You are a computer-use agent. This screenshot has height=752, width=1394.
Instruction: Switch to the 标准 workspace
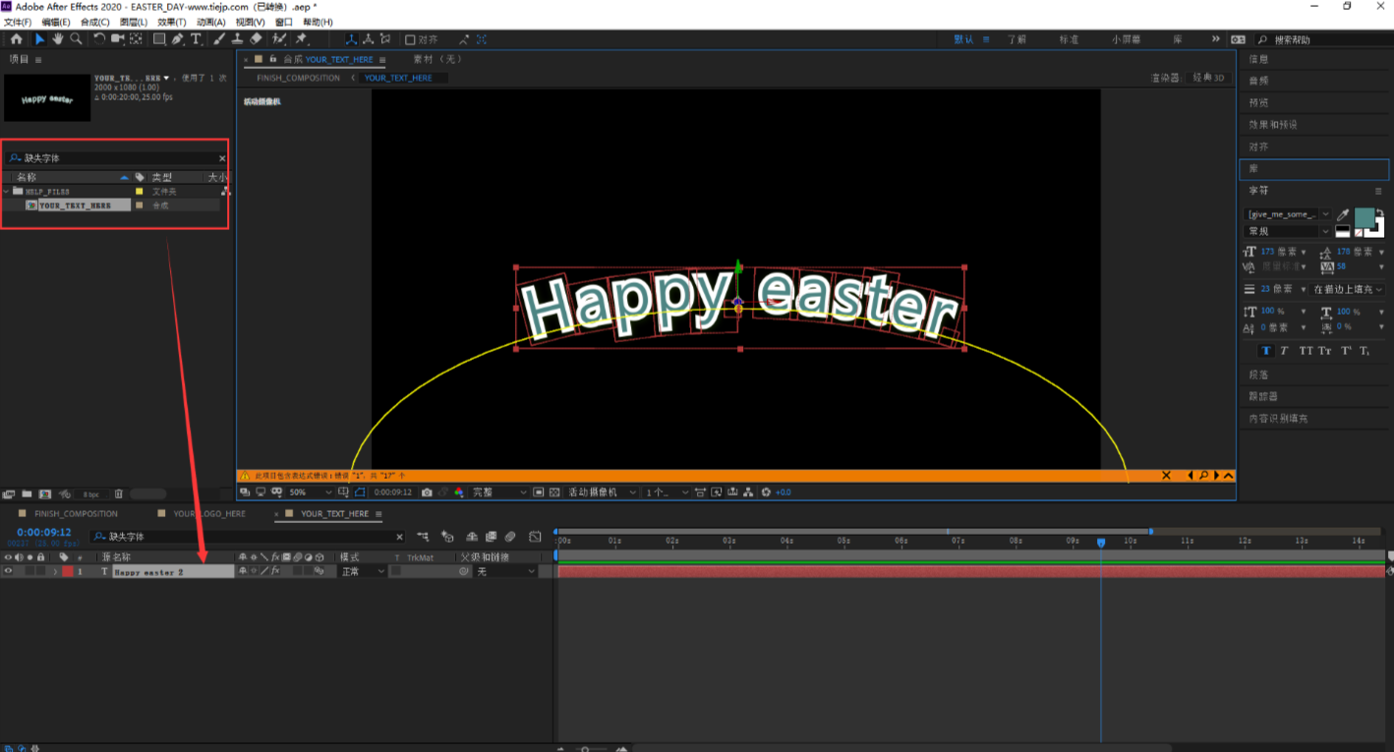click(x=1068, y=39)
